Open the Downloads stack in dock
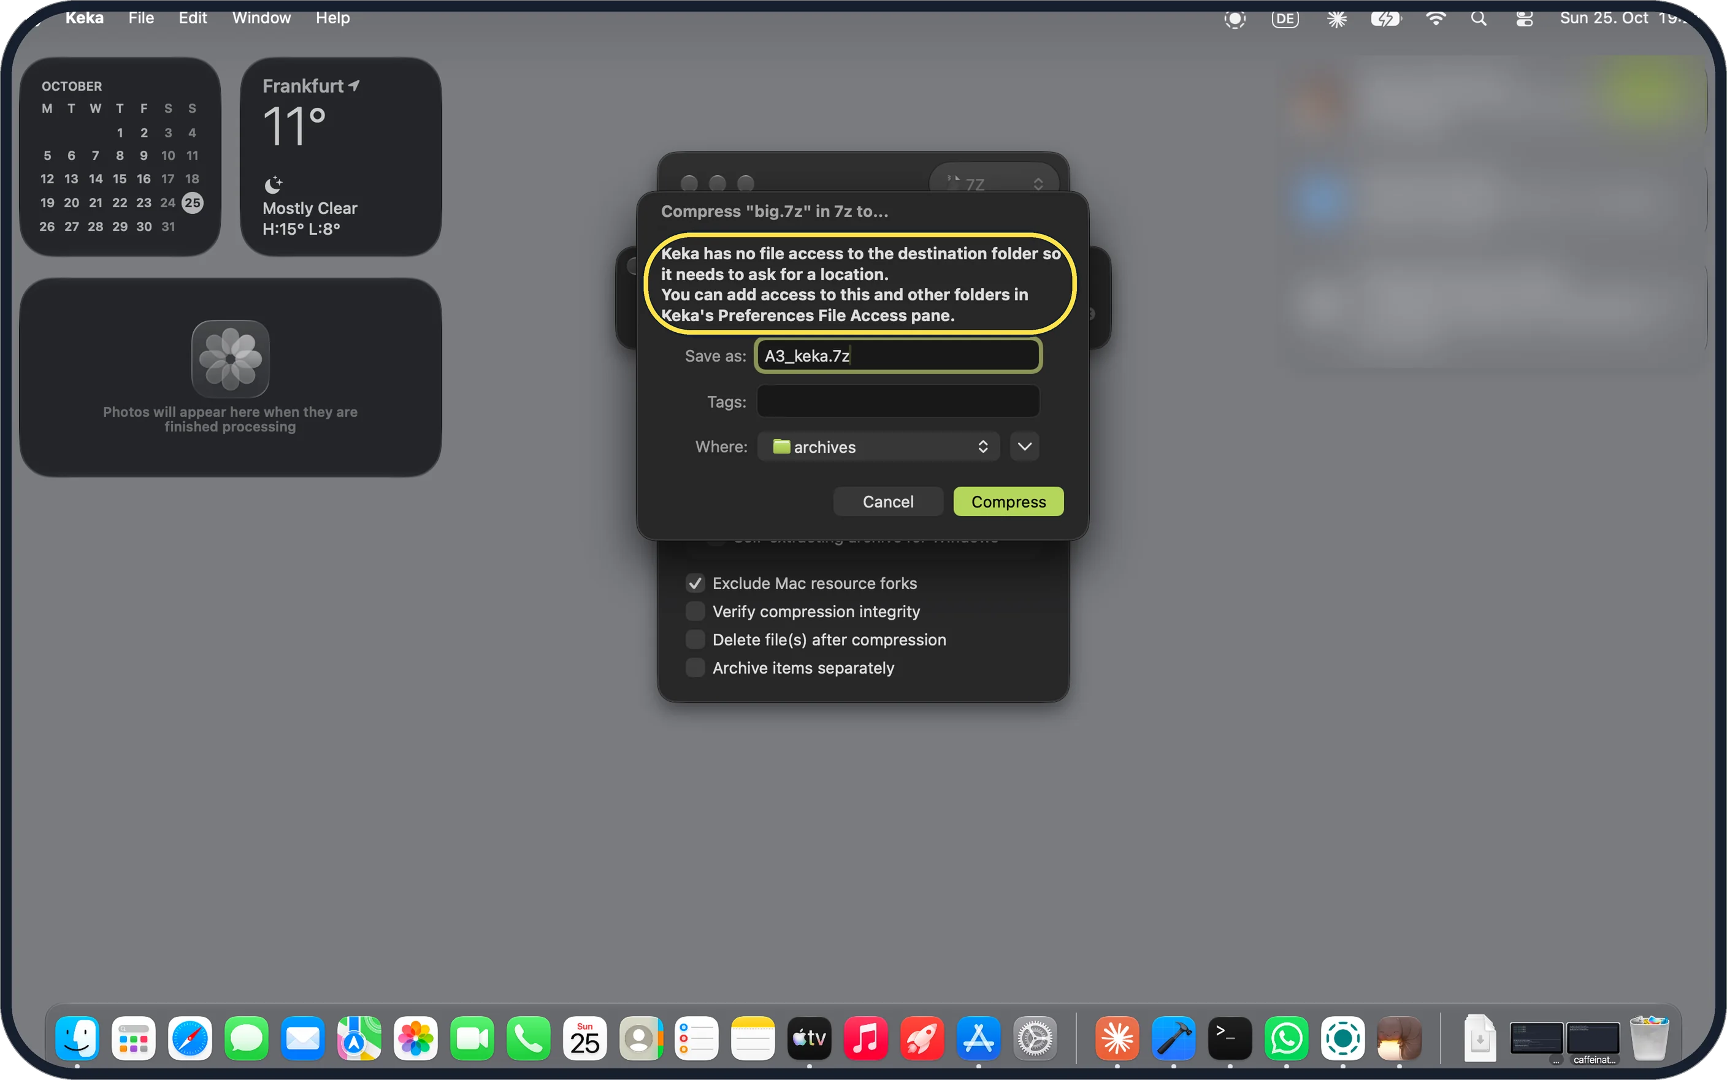1727x1080 pixels. click(x=1480, y=1038)
